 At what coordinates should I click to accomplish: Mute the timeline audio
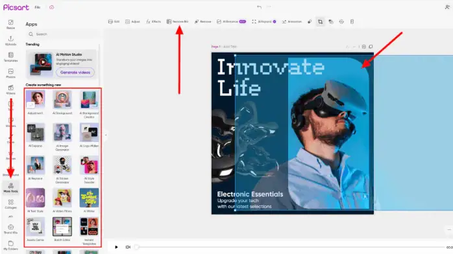point(128,247)
